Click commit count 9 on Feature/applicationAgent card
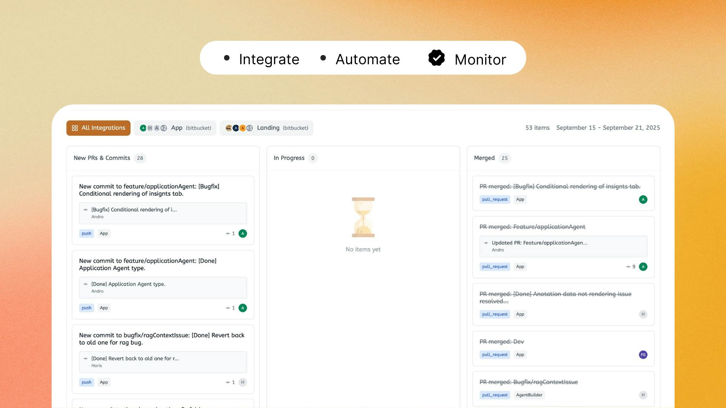Image resolution: width=726 pixels, height=408 pixels. (631, 267)
